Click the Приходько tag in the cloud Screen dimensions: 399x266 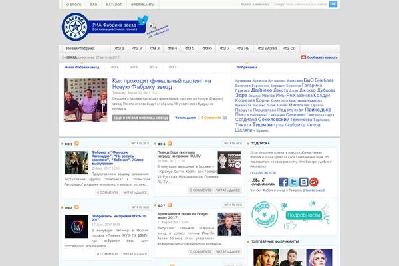point(318,110)
